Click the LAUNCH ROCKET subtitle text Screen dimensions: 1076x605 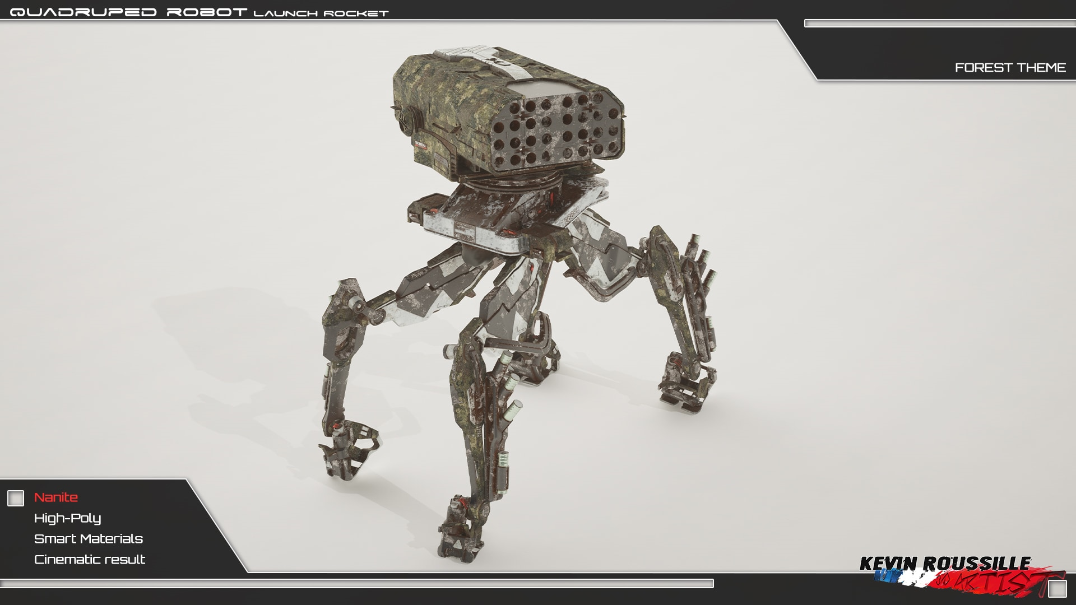point(321,13)
